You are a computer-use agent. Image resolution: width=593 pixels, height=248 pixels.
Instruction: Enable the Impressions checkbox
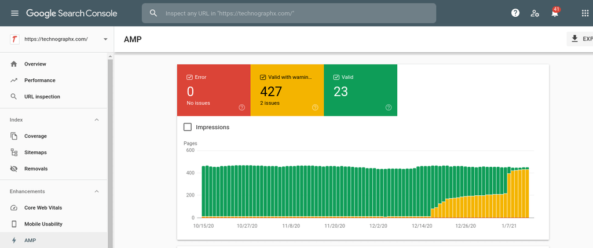click(x=187, y=127)
